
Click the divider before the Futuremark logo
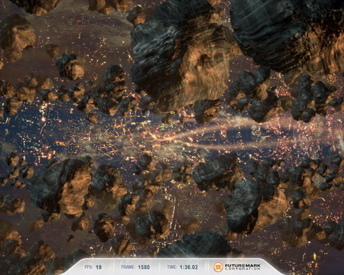[x=206, y=267]
